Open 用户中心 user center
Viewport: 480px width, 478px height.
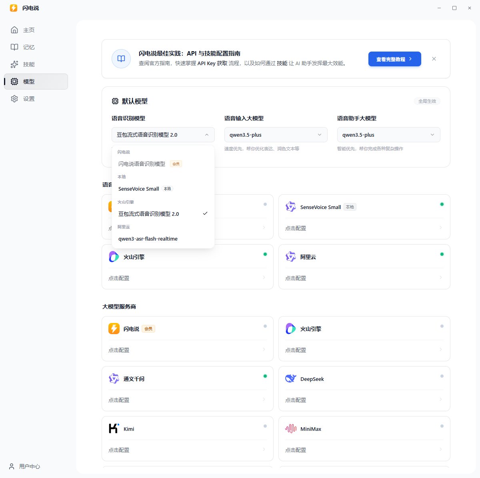coord(25,466)
